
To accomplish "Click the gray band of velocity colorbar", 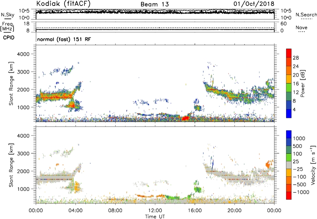I will pos(289,165).
